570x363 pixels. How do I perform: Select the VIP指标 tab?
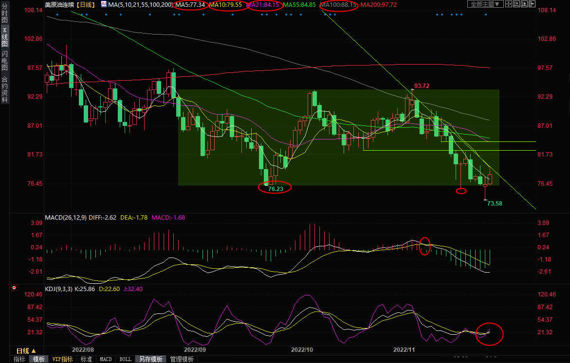tap(63, 359)
